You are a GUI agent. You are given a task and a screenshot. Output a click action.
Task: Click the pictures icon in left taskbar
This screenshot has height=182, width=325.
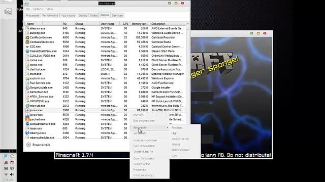(8, 12)
